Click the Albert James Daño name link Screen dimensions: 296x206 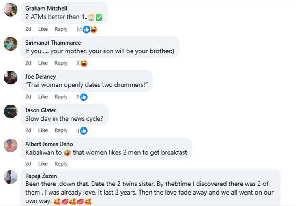coord(49,144)
